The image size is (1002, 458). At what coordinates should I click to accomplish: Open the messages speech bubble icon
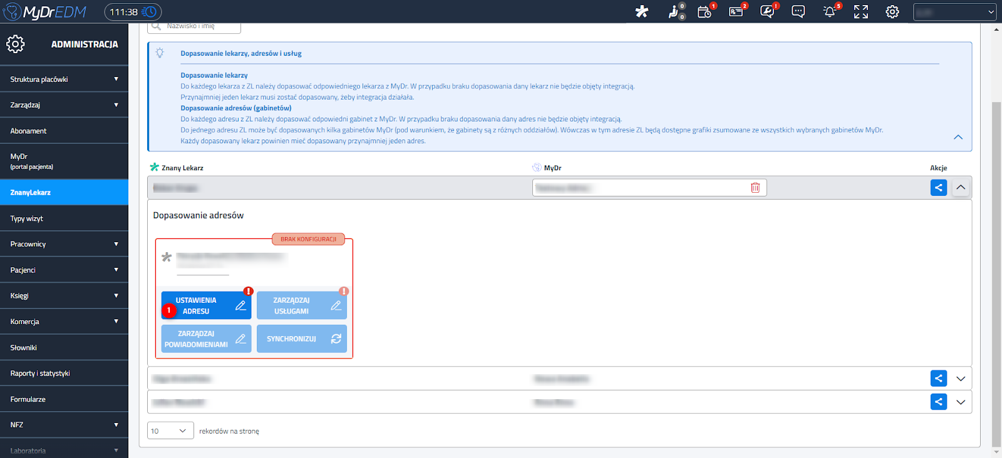coord(798,11)
